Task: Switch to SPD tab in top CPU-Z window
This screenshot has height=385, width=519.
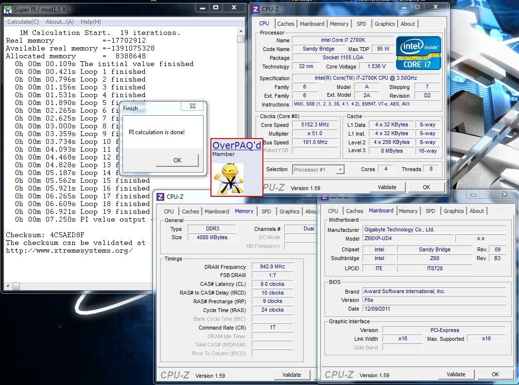Action: click(x=362, y=24)
